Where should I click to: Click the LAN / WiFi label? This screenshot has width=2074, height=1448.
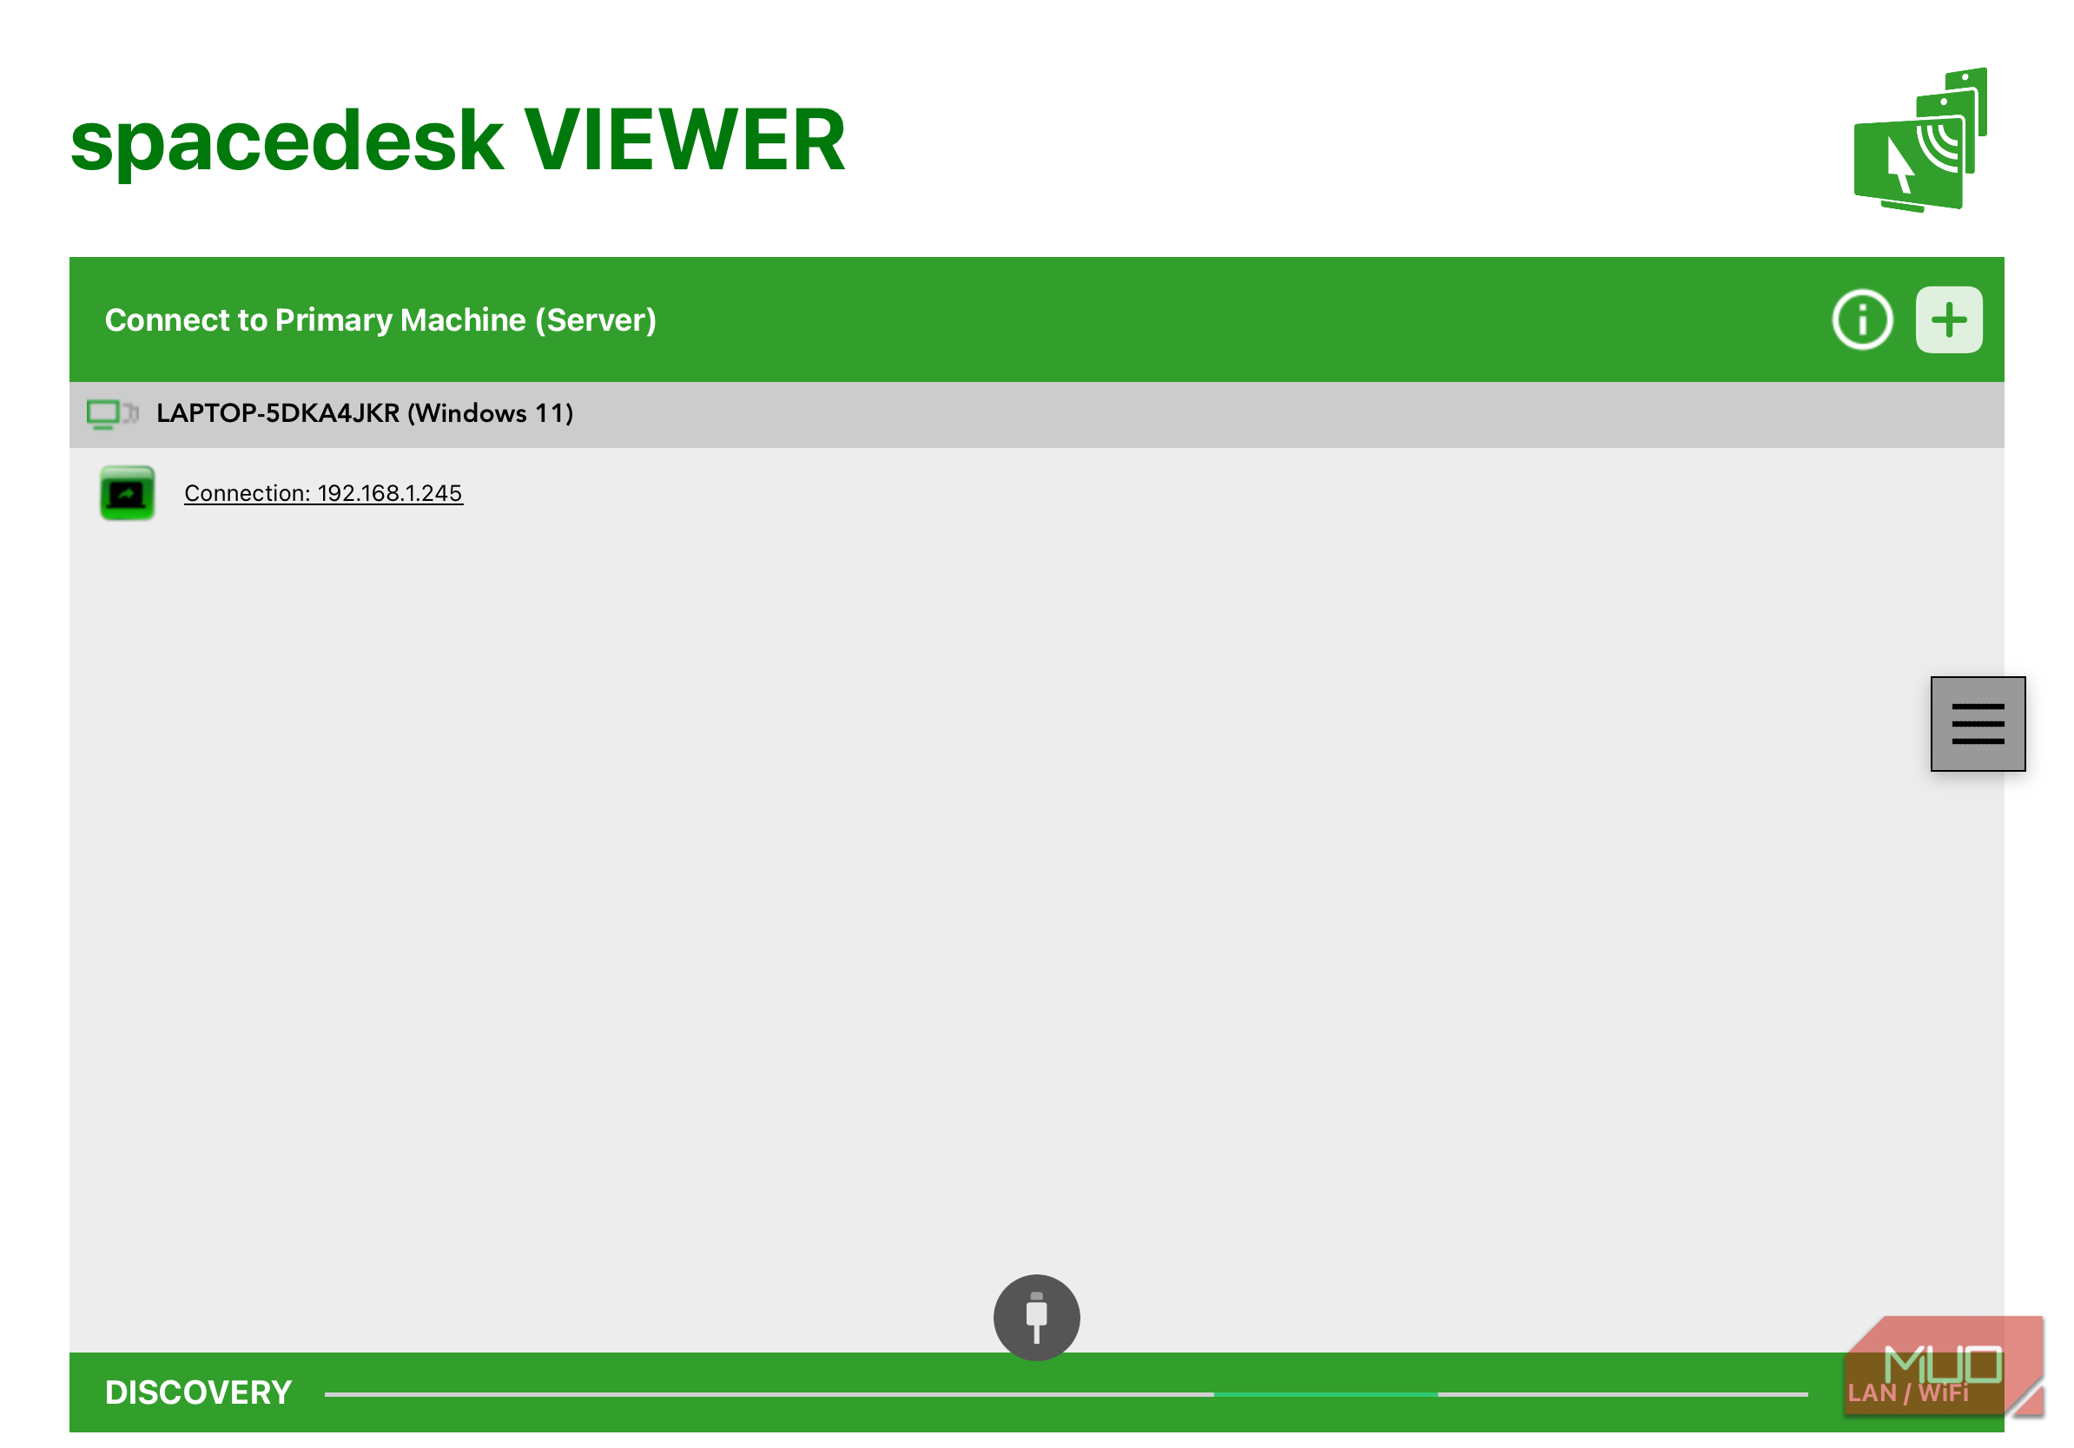(1907, 1392)
